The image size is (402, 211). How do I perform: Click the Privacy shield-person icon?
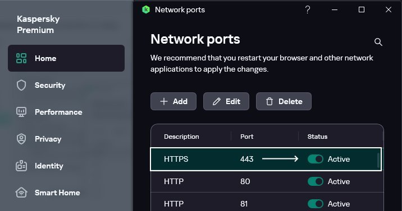pyautogui.click(x=21, y=139)
